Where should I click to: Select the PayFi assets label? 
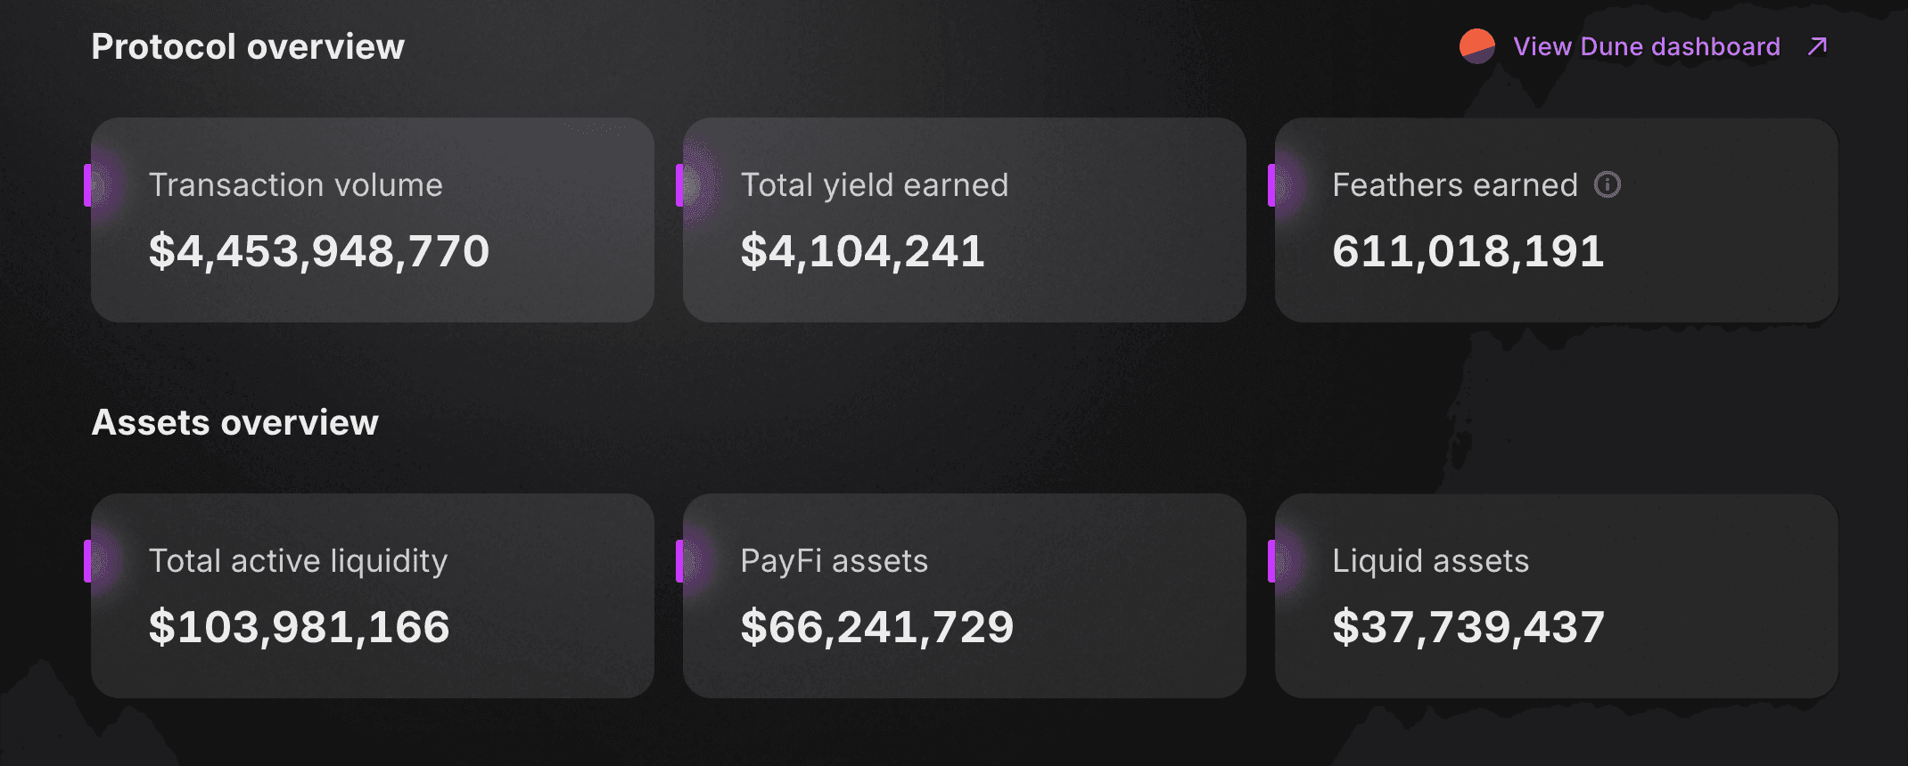tap(834, 561)
